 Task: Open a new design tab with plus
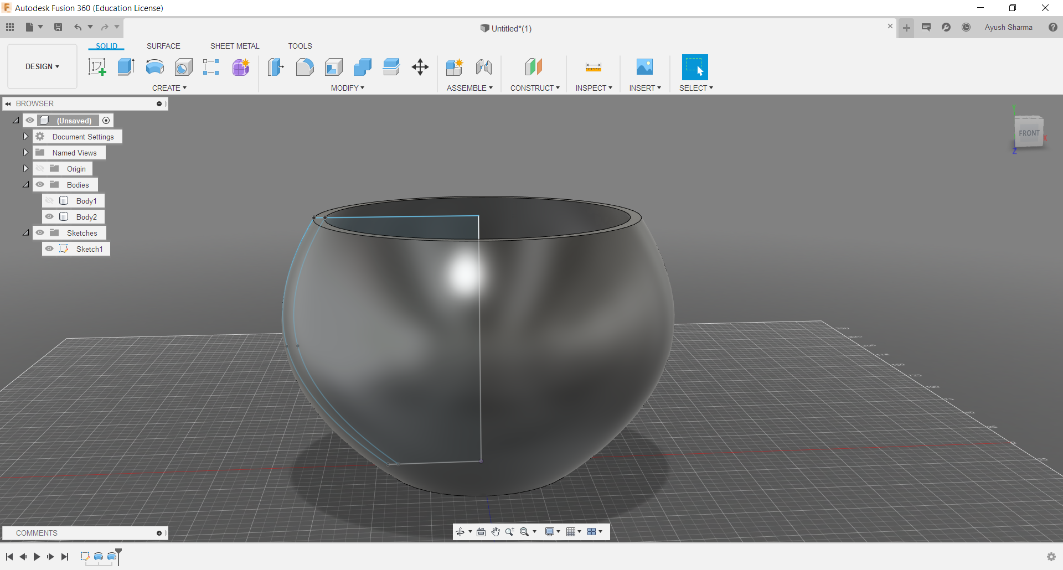click(x=906, y=28)
